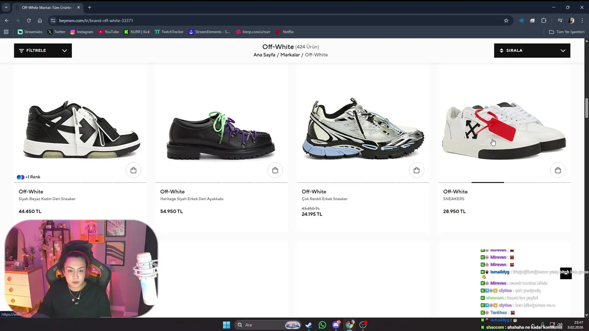This screenshot has height=331, width=589.
Task: Open the media control icon in toolbar
Action: pos(560,21)
